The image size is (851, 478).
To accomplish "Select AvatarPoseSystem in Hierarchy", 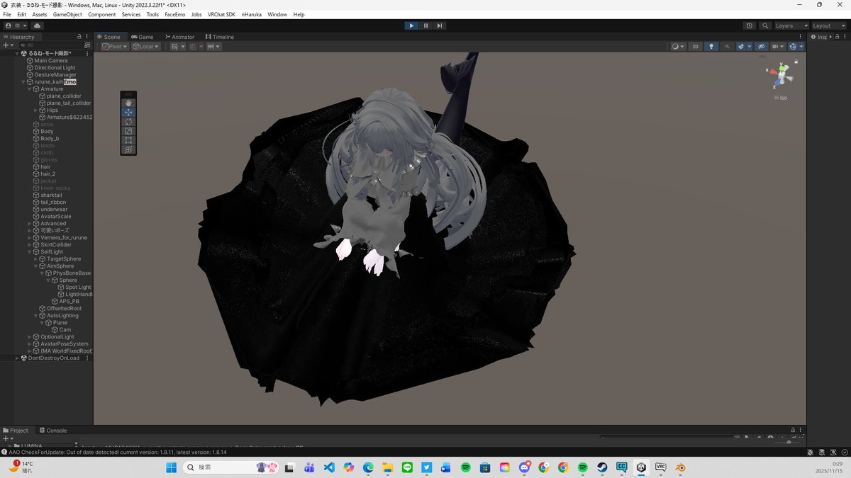I will [64, 343].
